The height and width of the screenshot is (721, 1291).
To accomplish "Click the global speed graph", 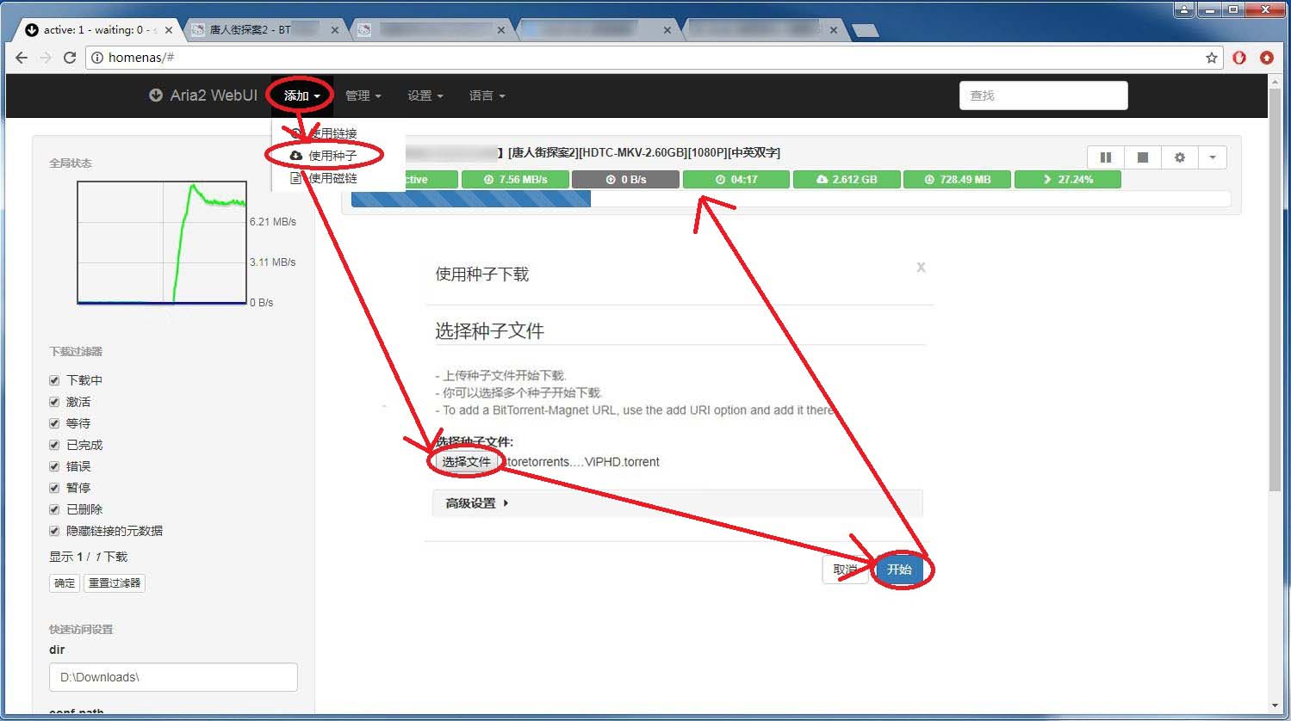I will tap(162, 243).
